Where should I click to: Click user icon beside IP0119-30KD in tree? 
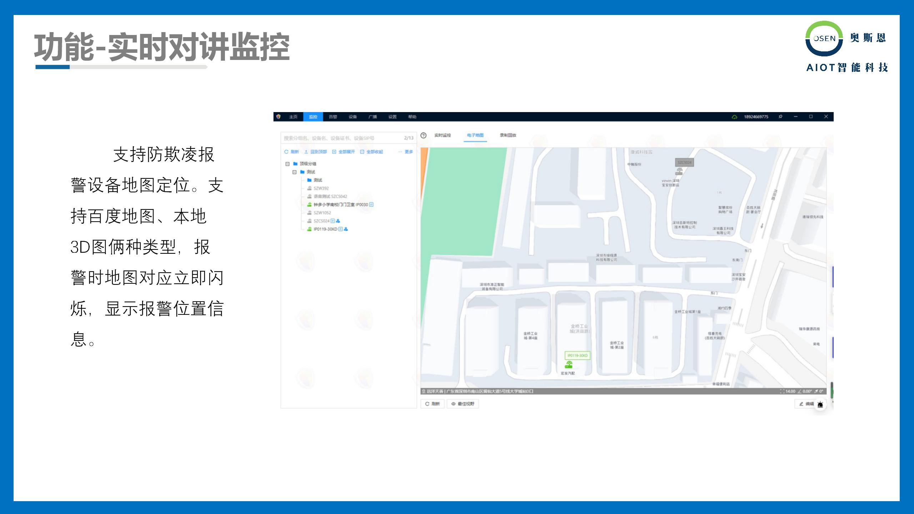pyautogui.click(x=346, y=229)
